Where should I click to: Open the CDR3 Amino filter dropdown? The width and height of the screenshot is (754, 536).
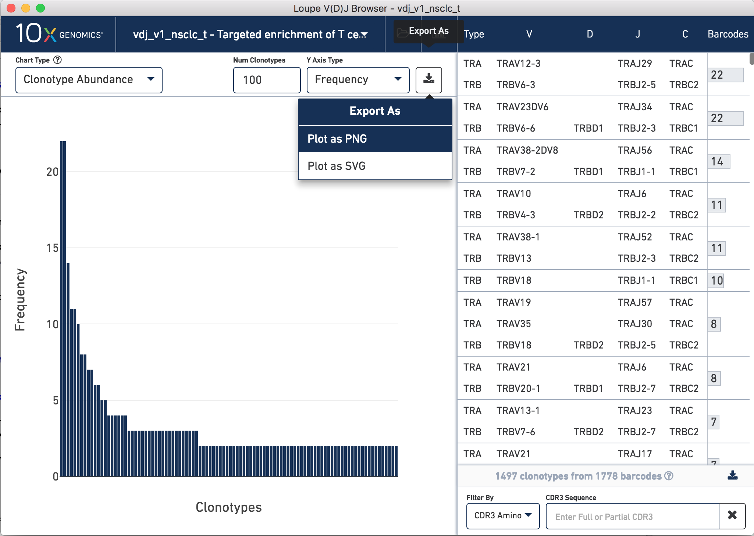[x=502, y=515]
